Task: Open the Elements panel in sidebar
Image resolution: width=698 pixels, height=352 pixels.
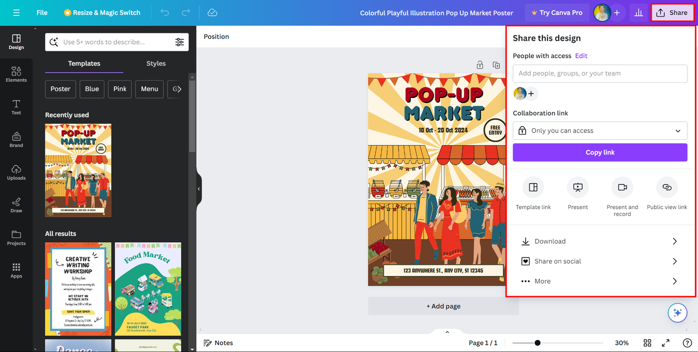Action: tap(16, 75)
